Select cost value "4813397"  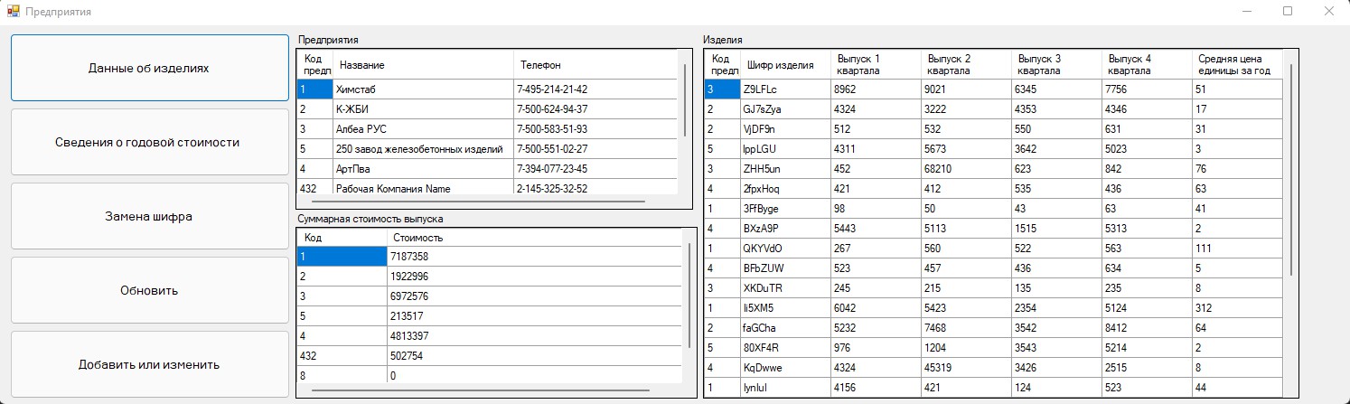pyautogui.click(x=533, y=336)
